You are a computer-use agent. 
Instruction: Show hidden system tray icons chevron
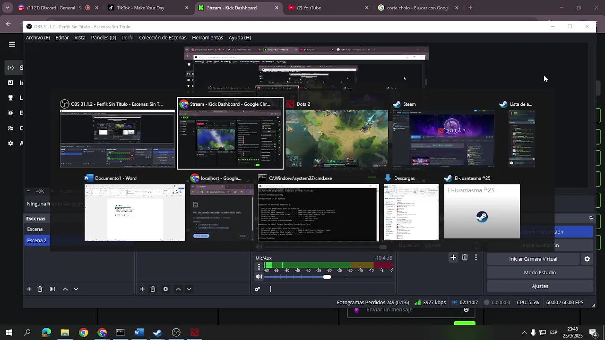(524, 332)
